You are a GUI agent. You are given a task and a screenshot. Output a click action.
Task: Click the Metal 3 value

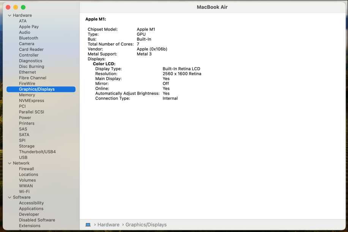click(x=144, y=54)
